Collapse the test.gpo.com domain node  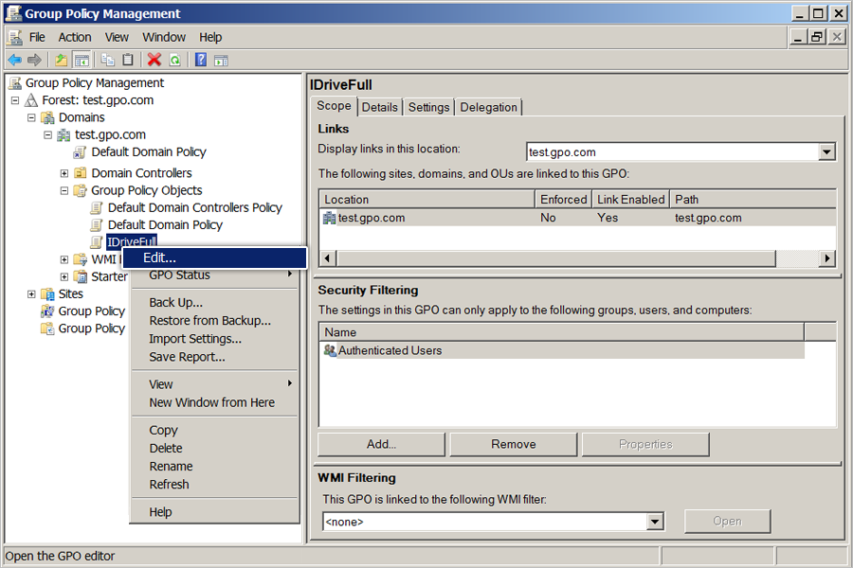click(48, 135)
